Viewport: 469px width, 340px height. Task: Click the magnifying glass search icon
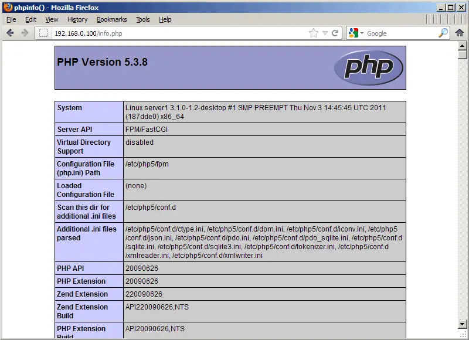[443, 33]
